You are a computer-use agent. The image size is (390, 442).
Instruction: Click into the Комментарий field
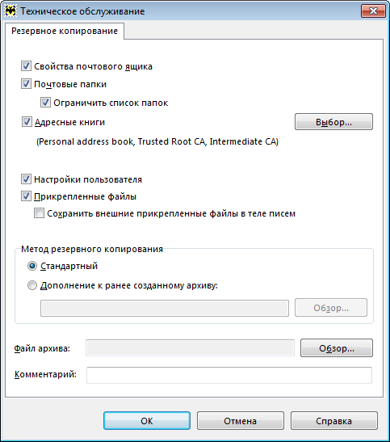229,375
